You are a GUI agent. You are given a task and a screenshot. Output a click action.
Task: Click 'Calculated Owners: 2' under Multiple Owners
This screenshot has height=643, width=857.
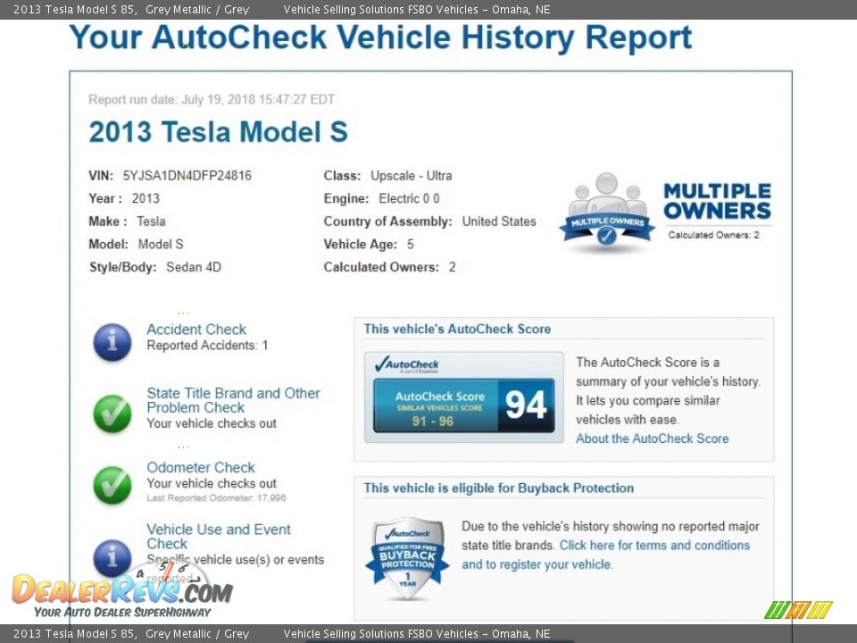pyautogui.click(x=714, y=235)
